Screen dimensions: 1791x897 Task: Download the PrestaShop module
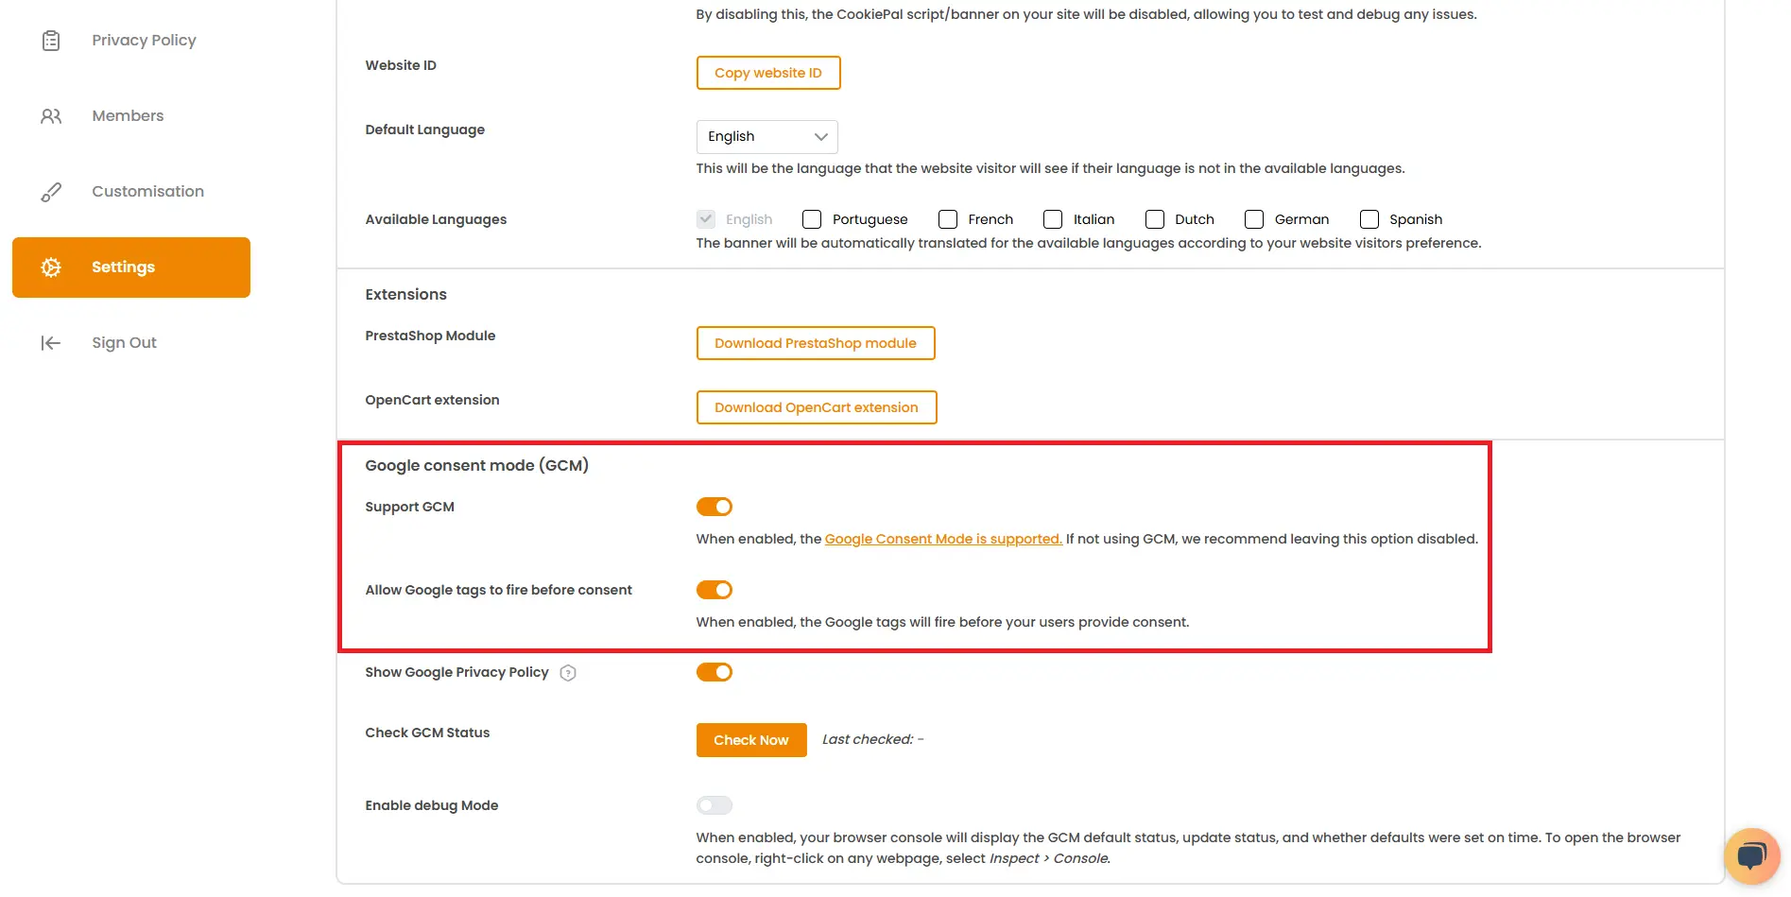[x=815, y=342]
